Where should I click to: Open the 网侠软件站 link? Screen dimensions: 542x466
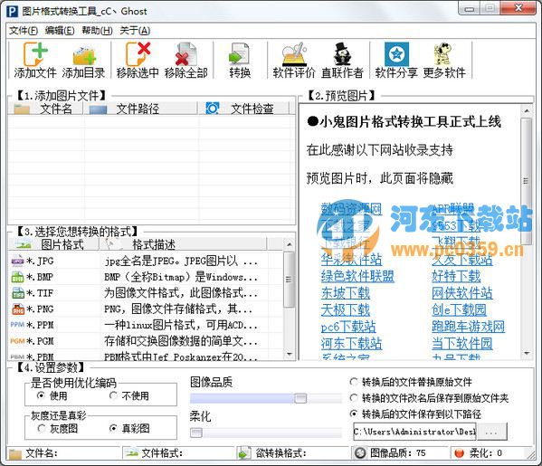(x=461, y=293)
